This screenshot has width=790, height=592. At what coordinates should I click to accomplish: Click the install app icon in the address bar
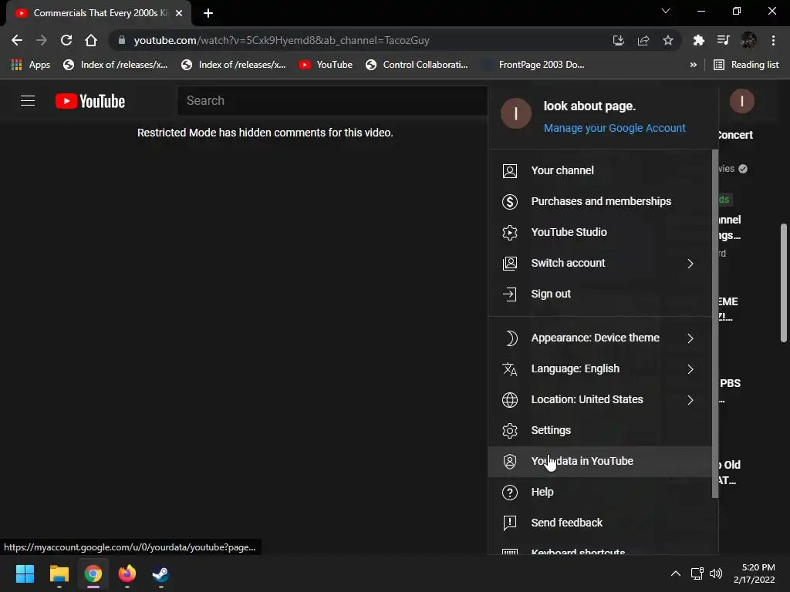tap(618, 40)
